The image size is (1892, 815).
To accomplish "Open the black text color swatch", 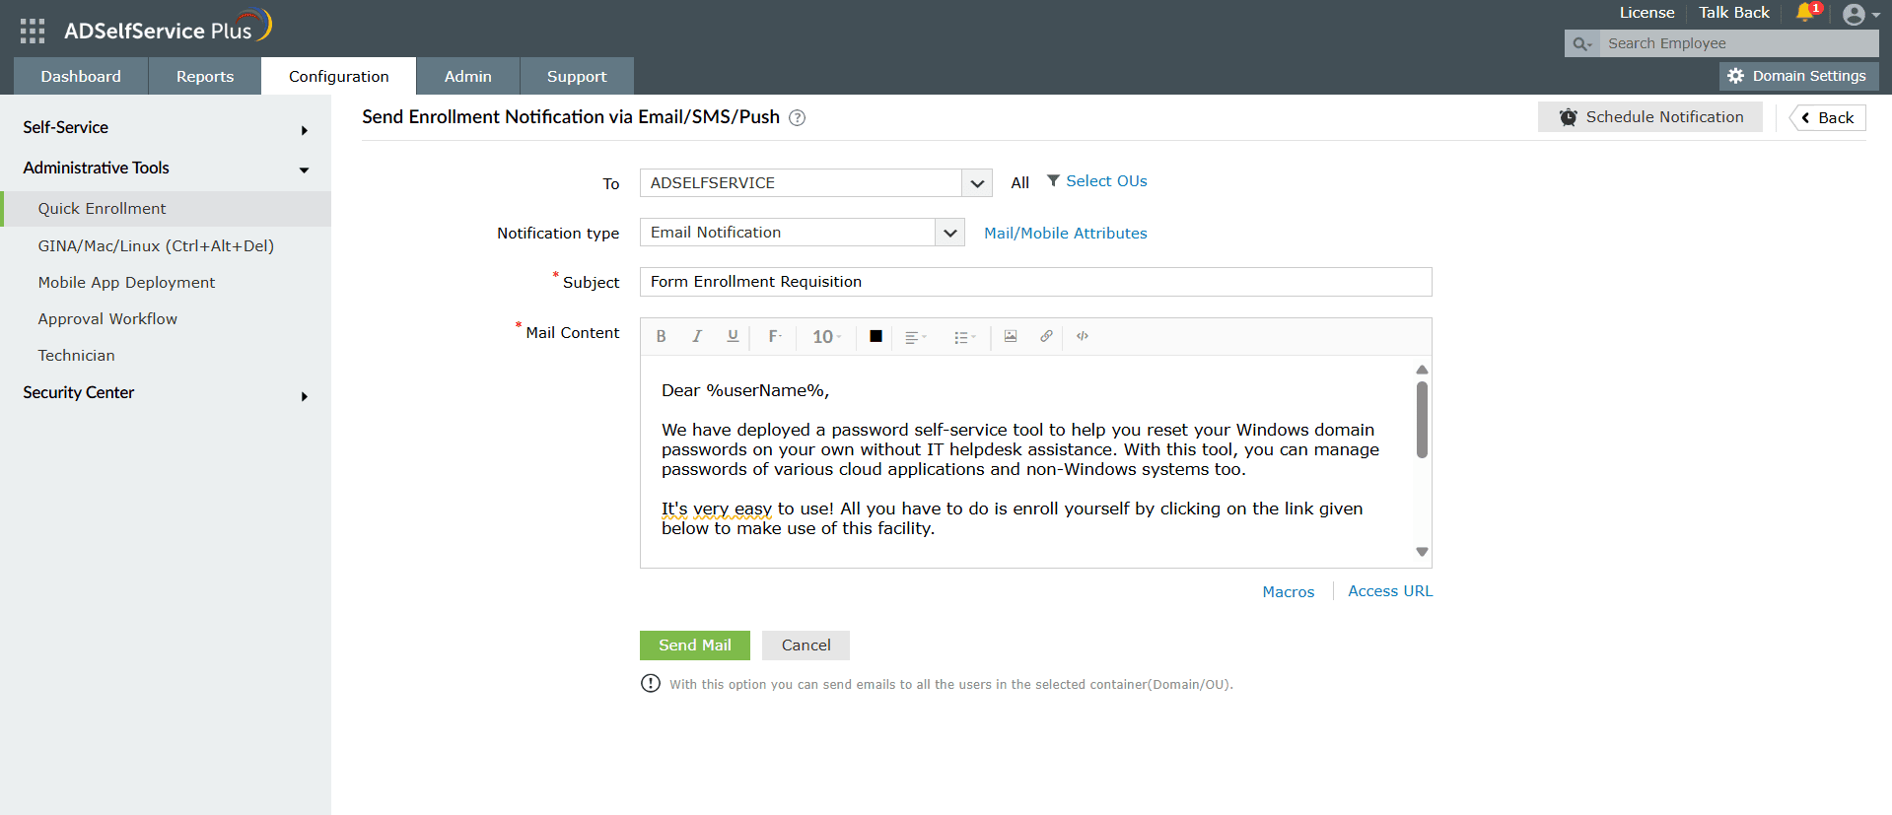I will point(876,337).
